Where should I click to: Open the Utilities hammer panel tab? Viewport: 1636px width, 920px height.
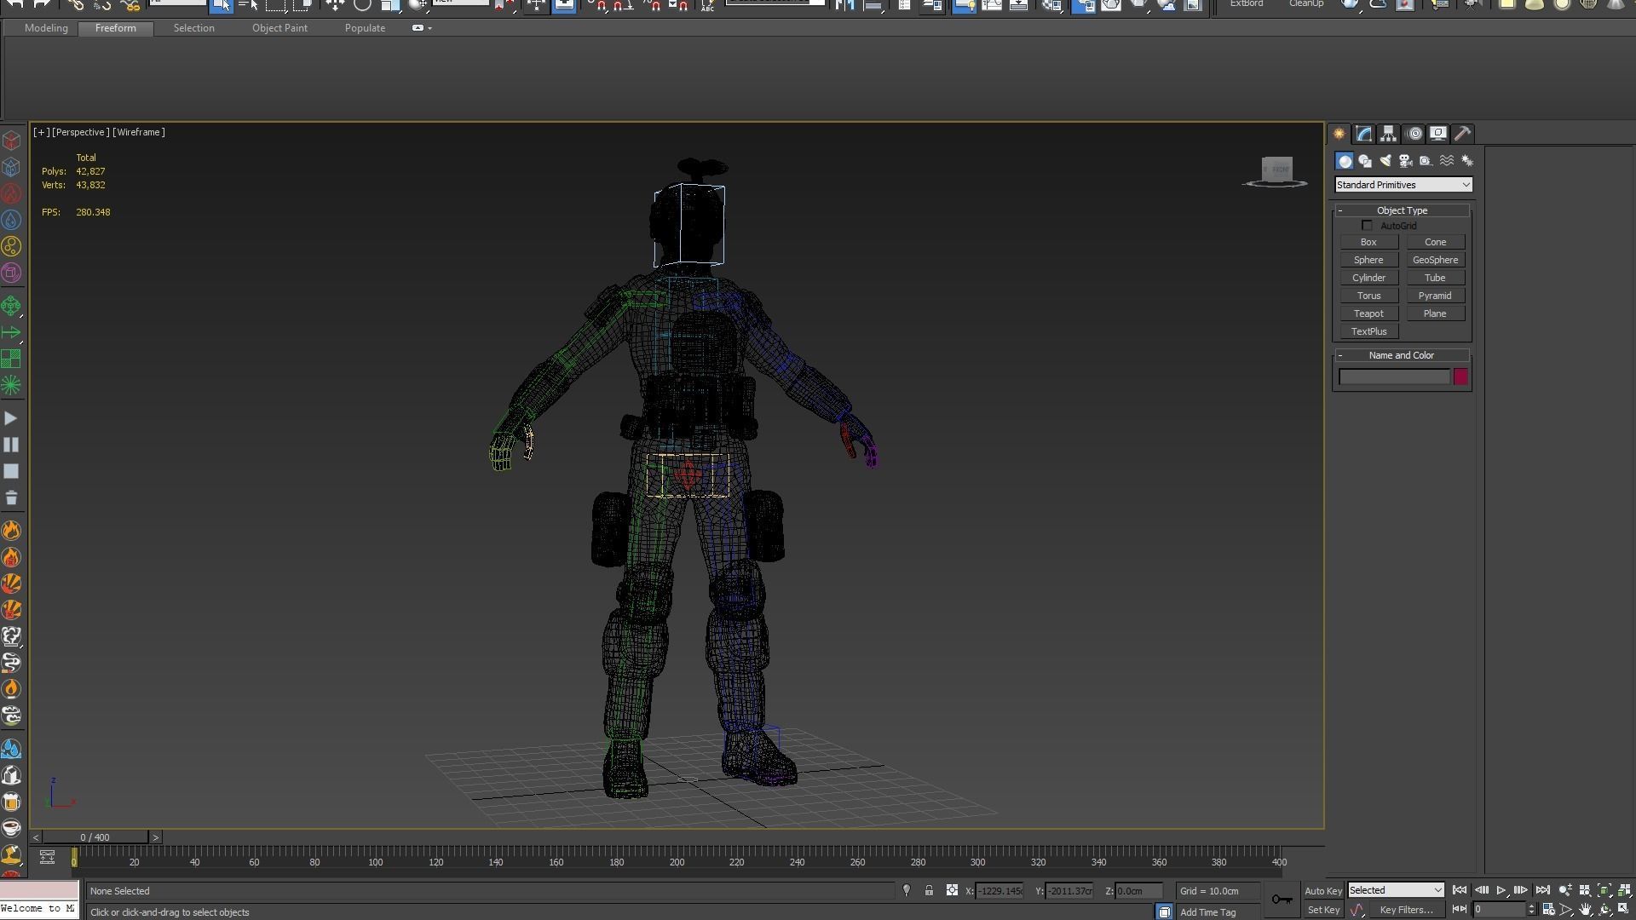[x=1462, y=134]
